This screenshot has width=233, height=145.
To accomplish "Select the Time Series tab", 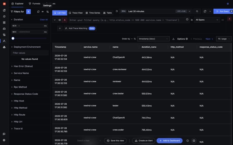I will coord(93,13).
